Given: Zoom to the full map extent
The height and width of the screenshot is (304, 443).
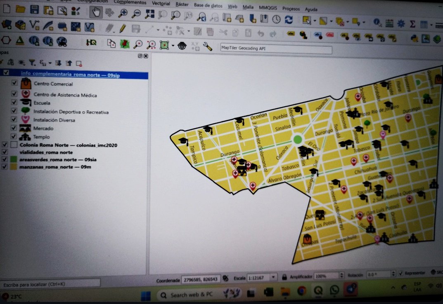Looking at the screenshot, I should [150, 14].
